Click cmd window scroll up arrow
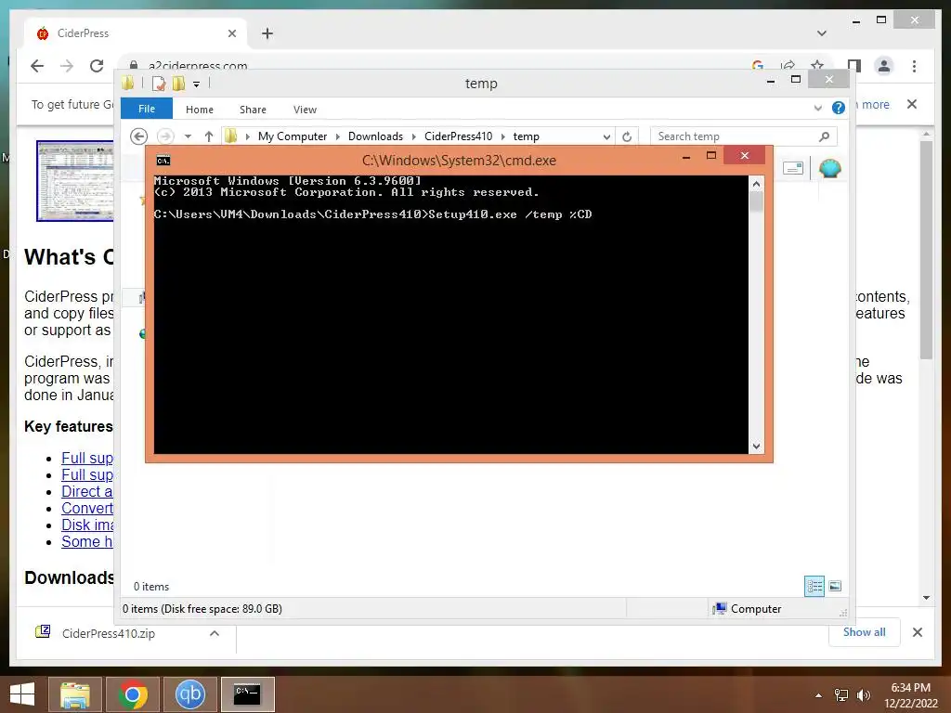The image size is (951, 713). tap(756, 184)
